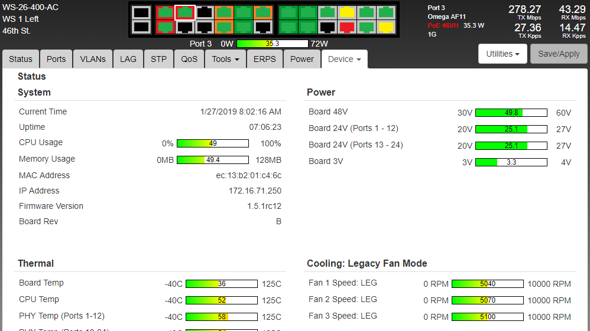Click the CPU Usage progress bar

[212, 143]
